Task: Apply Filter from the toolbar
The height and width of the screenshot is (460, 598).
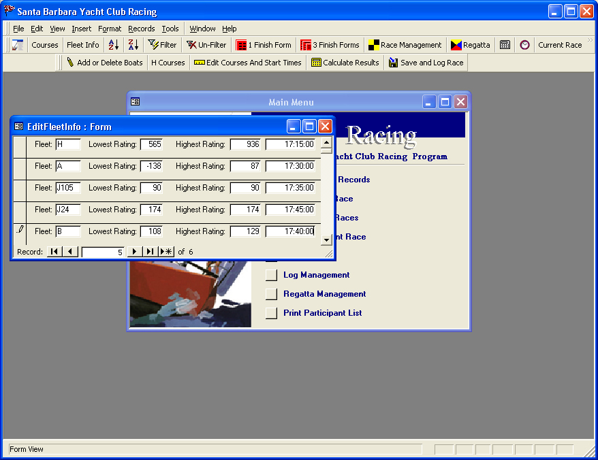Action: coord(163,45)
